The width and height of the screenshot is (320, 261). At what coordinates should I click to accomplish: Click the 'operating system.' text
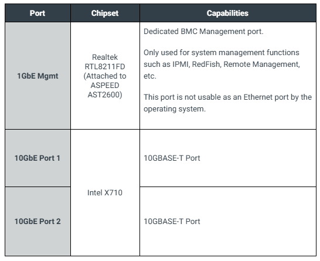point(175,109)
